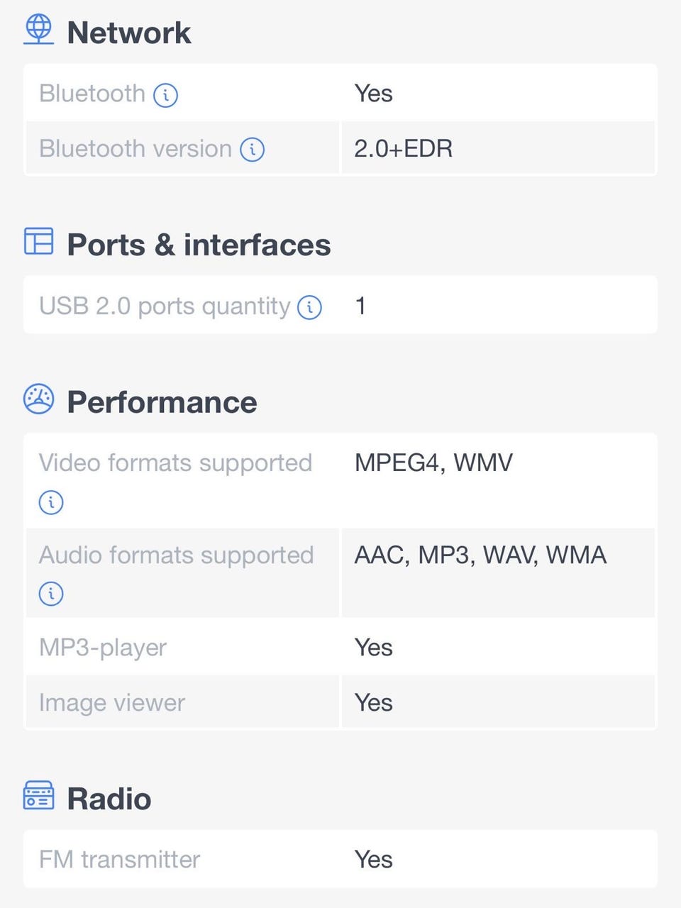Click the 2.0+EDR Bluetooth version value
Viewport: 681px width, 908px height.
coord(403,149)
